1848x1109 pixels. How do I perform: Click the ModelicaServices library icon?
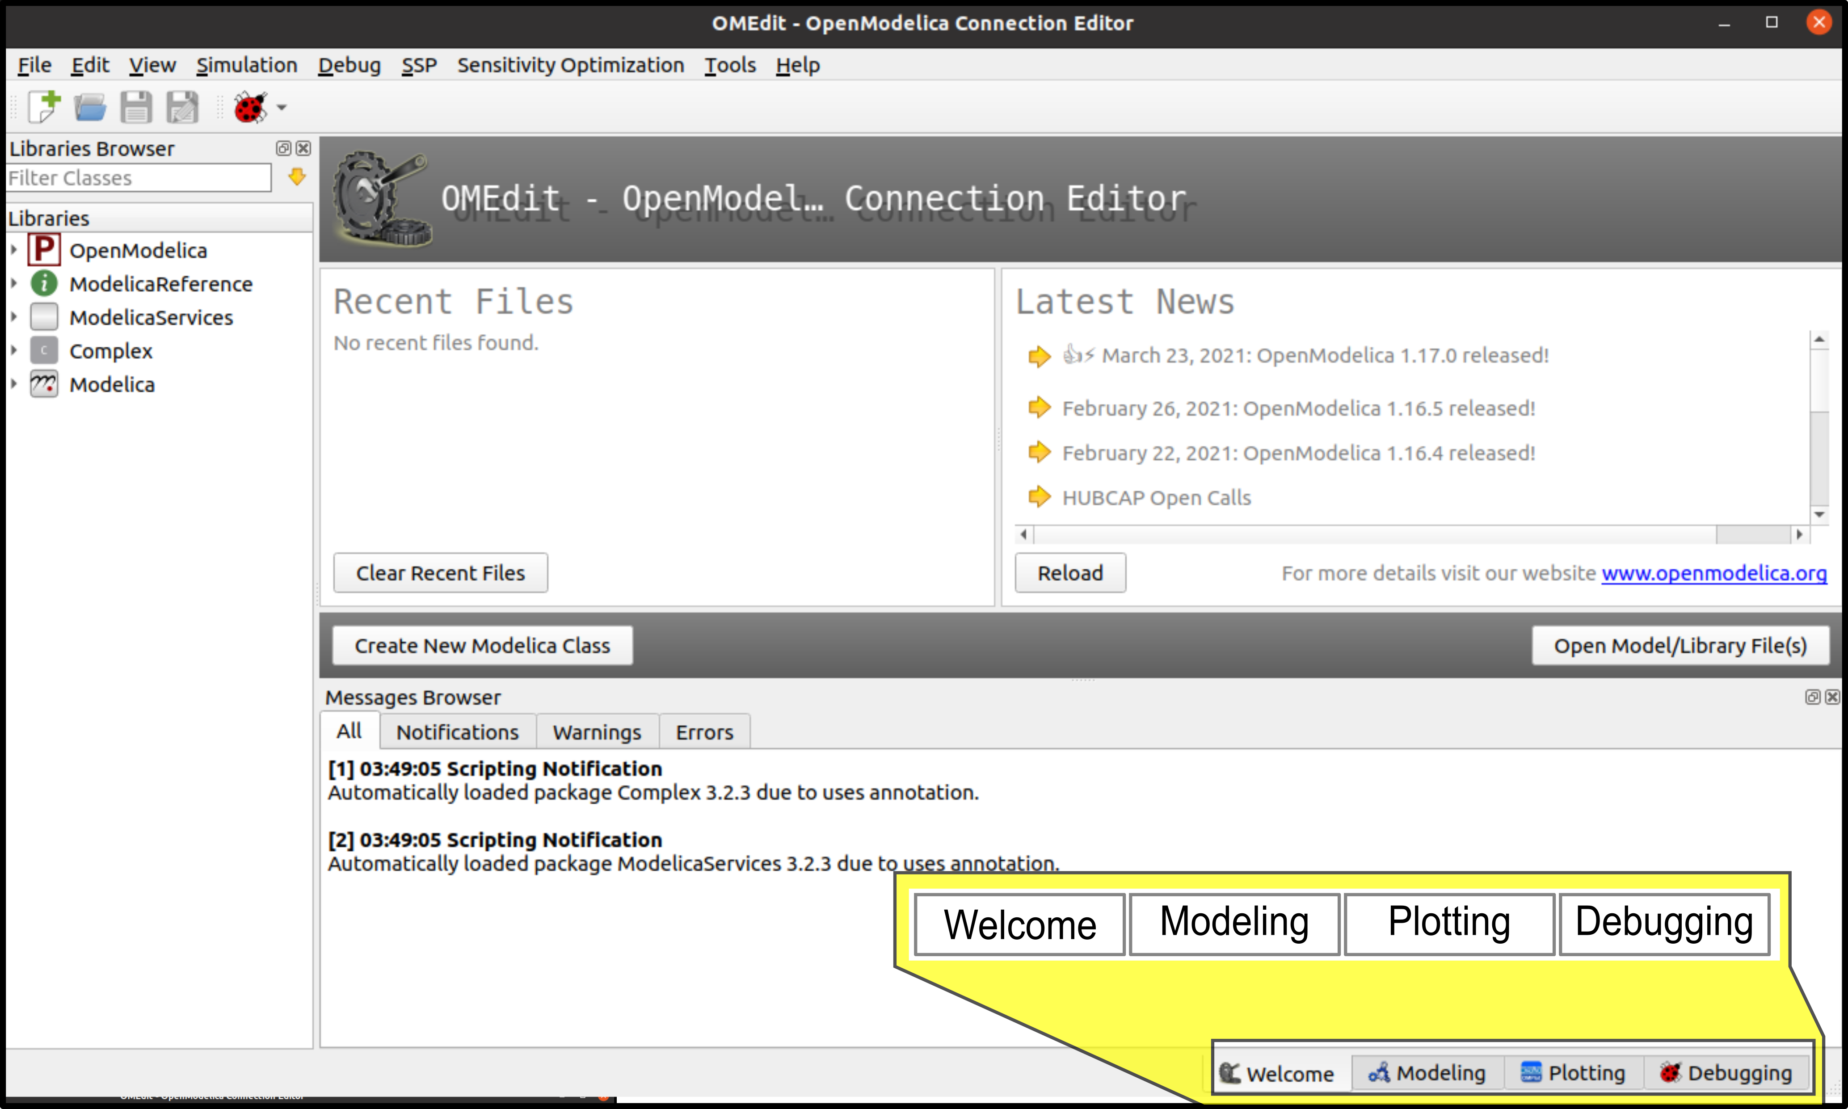pos(44,317)
